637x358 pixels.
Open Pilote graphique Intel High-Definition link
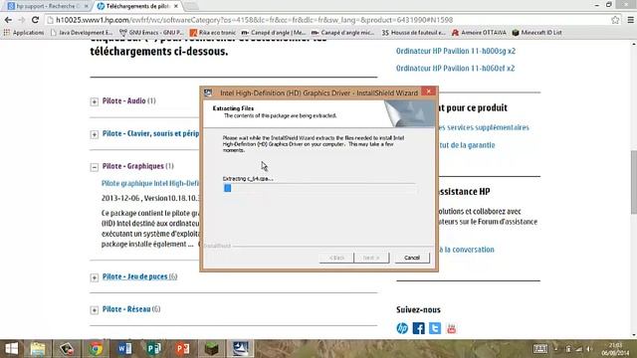150,183
